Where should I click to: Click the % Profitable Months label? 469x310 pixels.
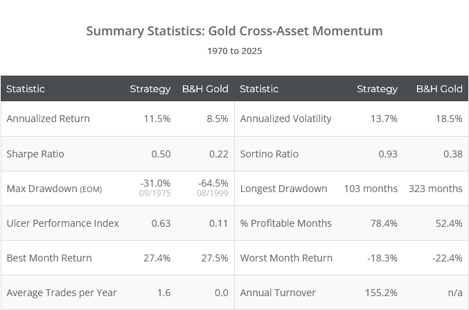click(x=285, y=223)
